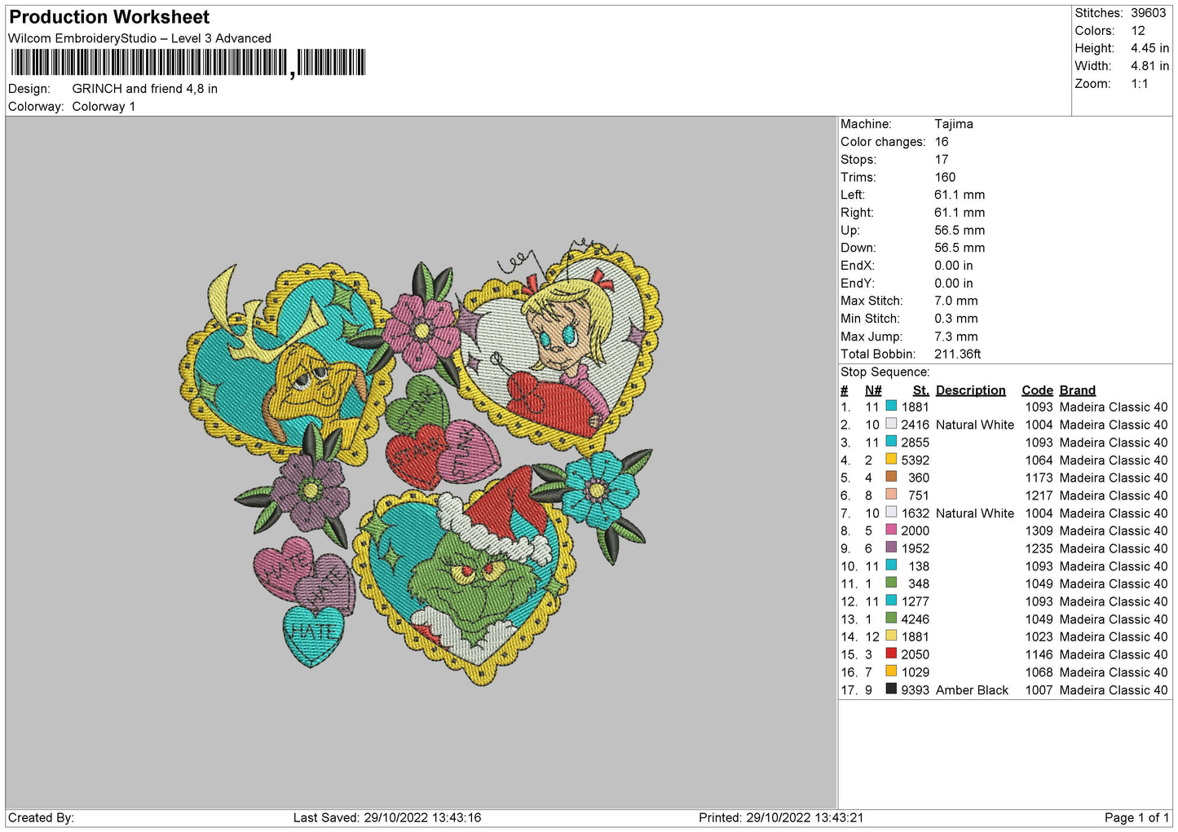Click the barcode under the worksheet title

(x=188, y=63)
